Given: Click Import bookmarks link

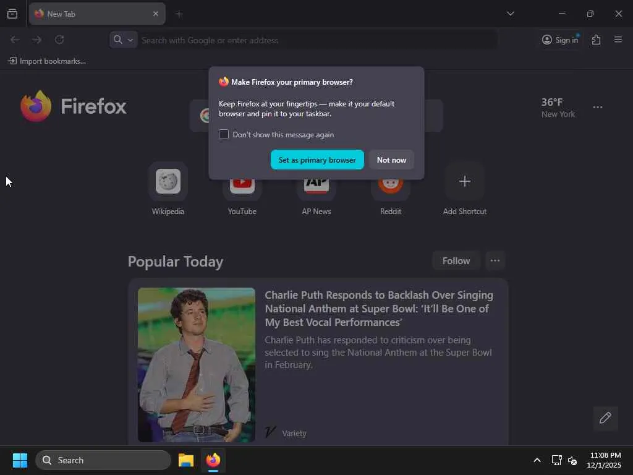Looking at the screenshot, I should click(47, 61).
